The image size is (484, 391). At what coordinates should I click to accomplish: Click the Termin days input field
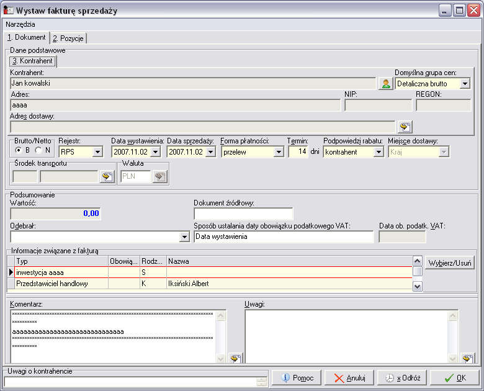298,151
